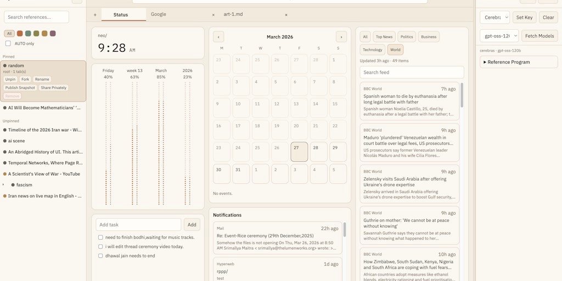Open the Cerebras provider dropdown
The width and height of the screenshot is (562, 281).
pos(494,18)
